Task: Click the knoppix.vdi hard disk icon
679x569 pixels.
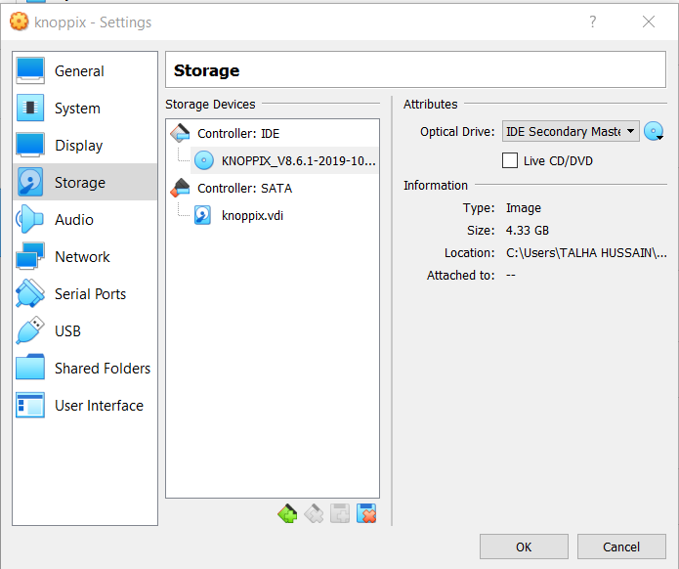Action: pyautogui.click(x=203, y=215)
